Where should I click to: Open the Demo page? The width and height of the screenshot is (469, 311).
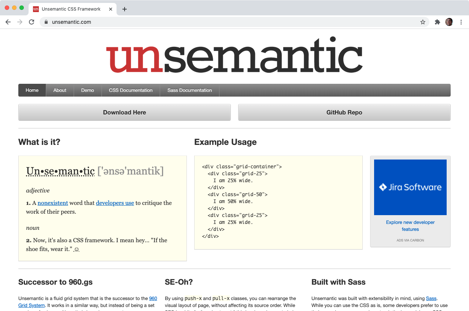(x=88, y=90)
